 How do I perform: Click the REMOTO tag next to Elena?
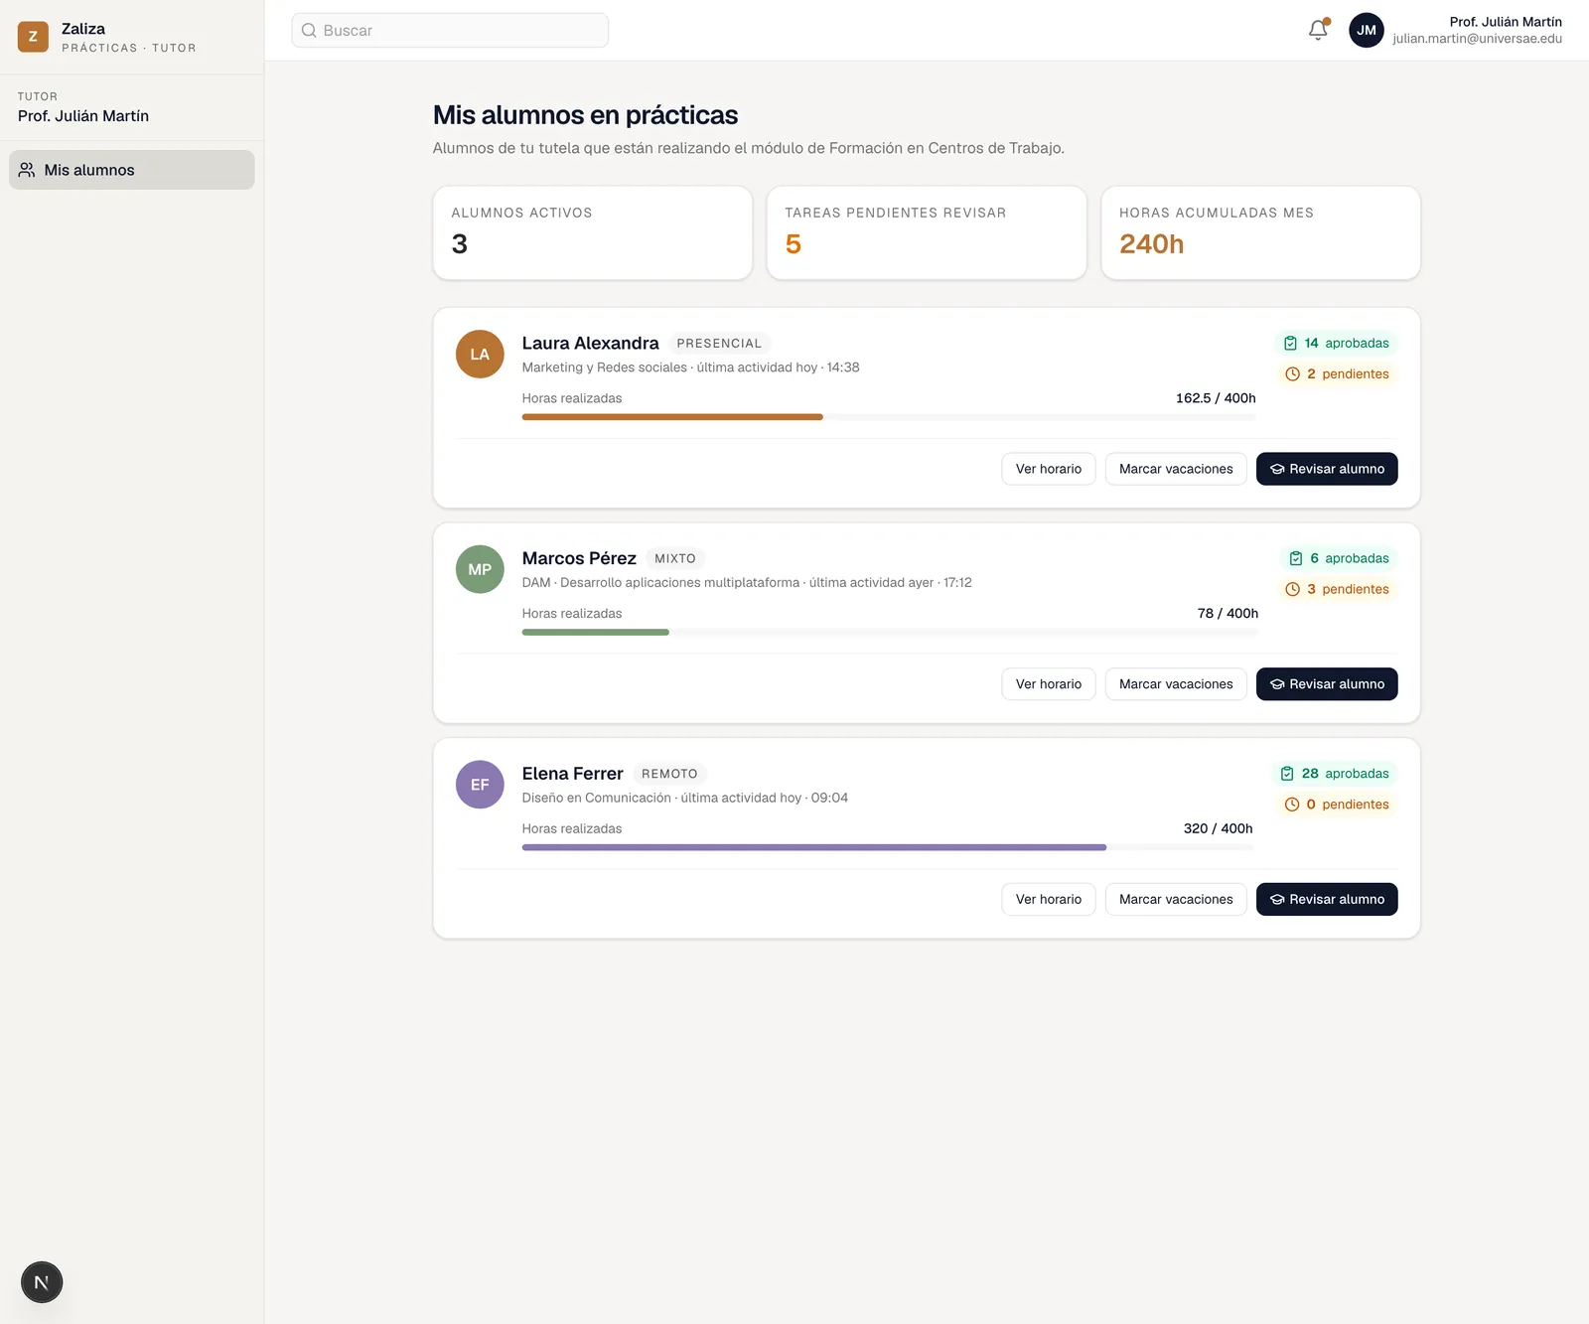[x=669, y=774]
